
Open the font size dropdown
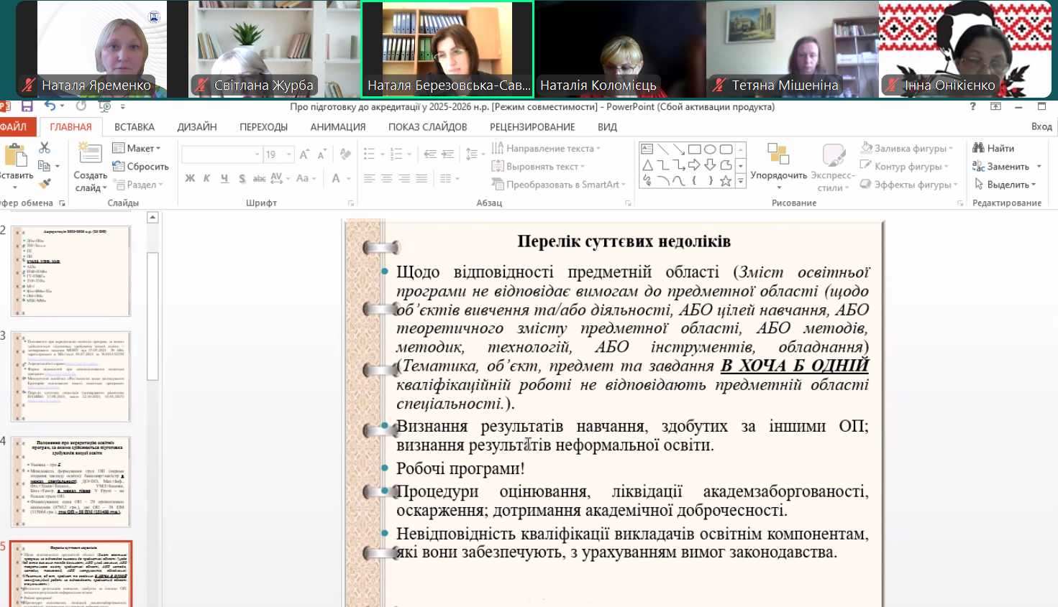point(288,154)
